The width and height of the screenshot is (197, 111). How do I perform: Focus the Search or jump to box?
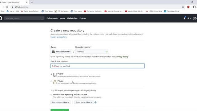pos(24,18)
